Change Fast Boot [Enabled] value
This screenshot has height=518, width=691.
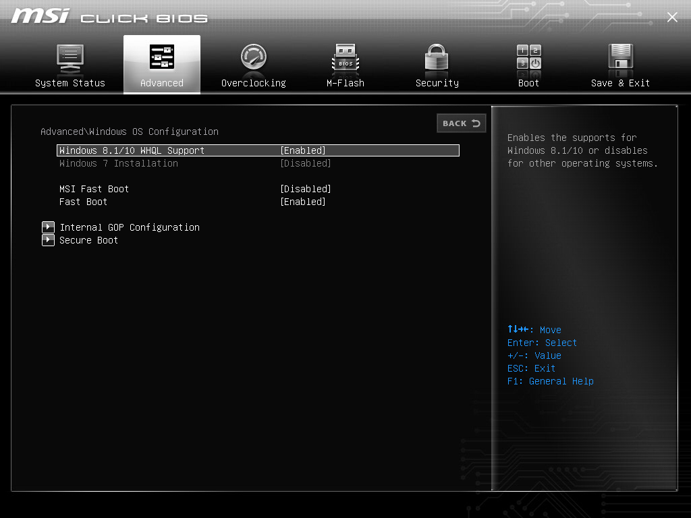[303, 202]
